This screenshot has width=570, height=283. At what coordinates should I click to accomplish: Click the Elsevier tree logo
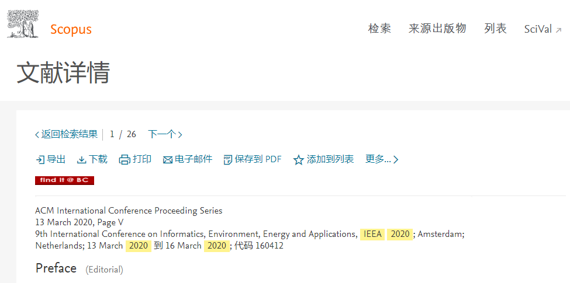point(23,24)
